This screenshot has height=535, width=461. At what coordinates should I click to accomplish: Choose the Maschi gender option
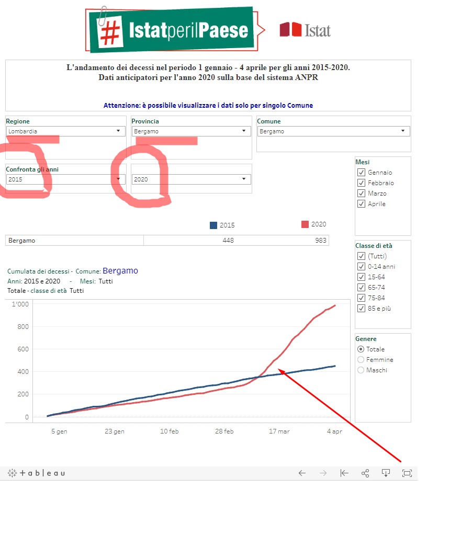click(361, 370)
